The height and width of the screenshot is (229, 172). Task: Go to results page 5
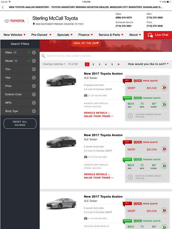pos(112,64)
